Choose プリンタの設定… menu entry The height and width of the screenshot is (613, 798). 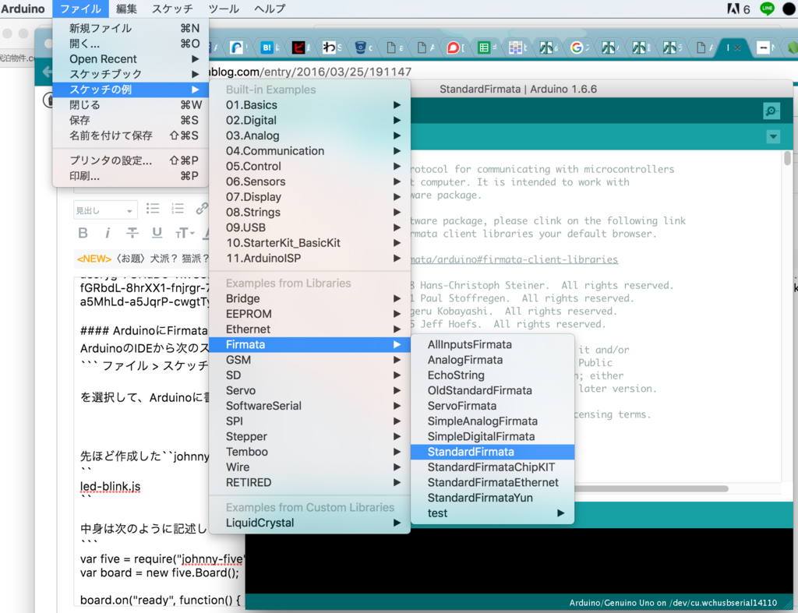point(130,160)
